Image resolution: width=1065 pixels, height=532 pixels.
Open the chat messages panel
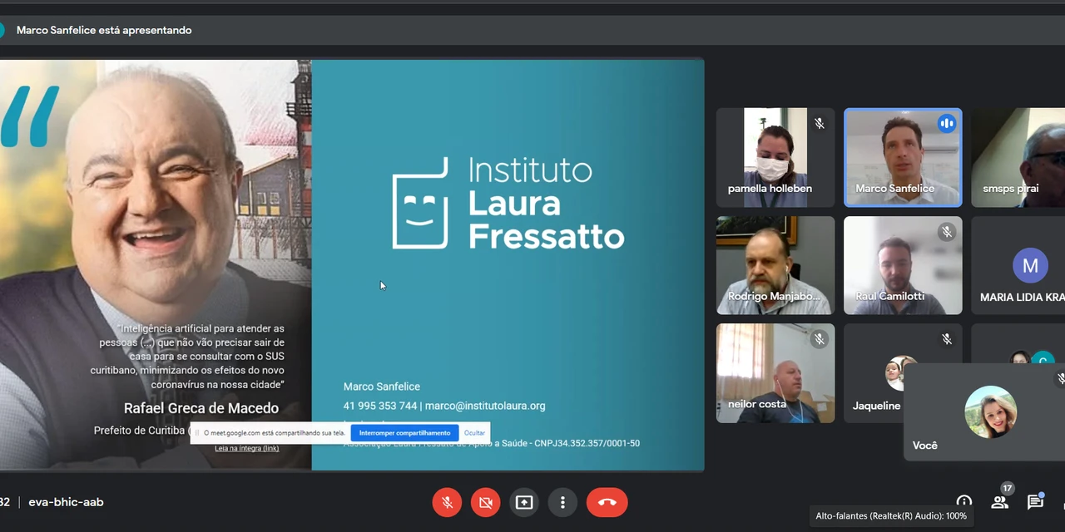1035,501
